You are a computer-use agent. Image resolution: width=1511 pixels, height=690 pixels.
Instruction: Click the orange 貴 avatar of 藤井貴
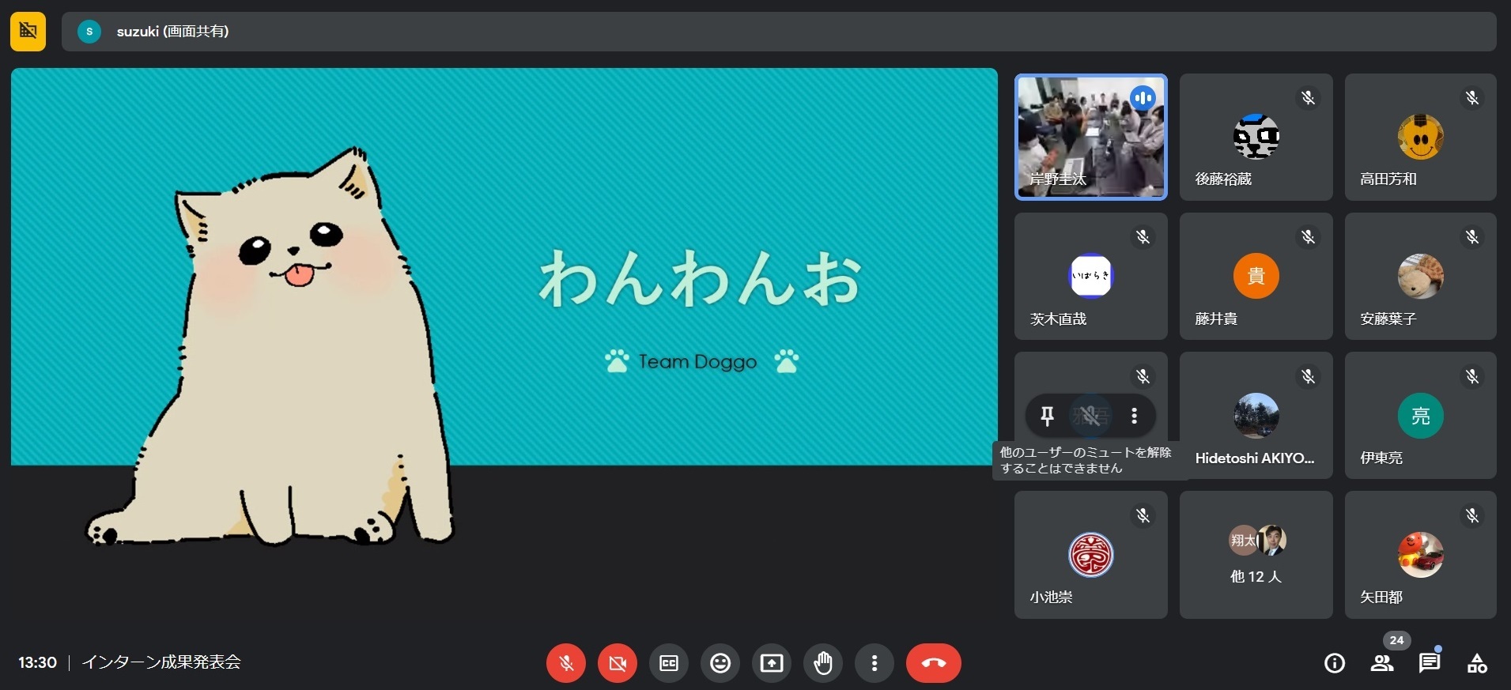pos(1256,276)
